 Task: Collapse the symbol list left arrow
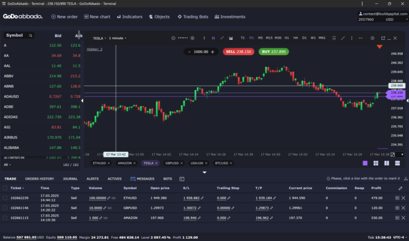point(82,101)
